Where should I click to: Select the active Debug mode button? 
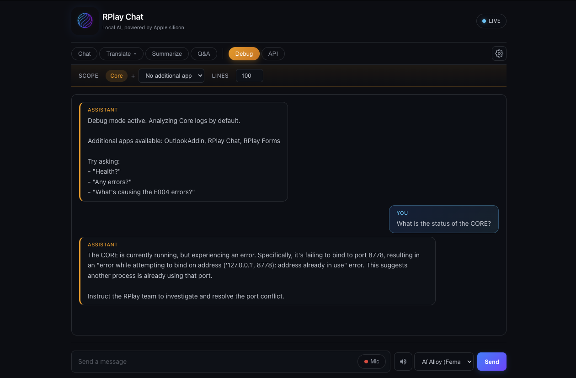[244, 53]
